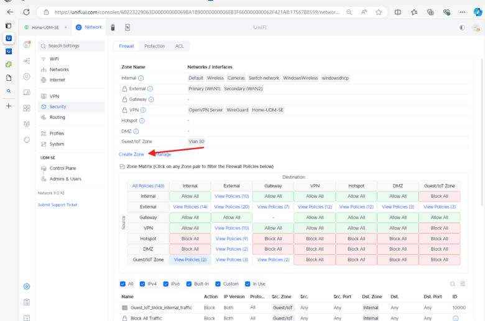Open Copilot sidebar icon
This screenshot has height=321, width=485.
[478, 12]
